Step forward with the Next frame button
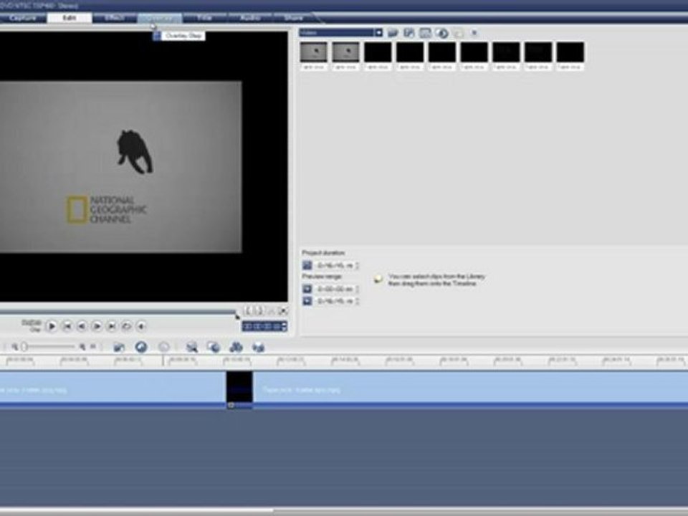Viewport: 688px width, 516px height. pyautogui.click(x=97, y=326)
